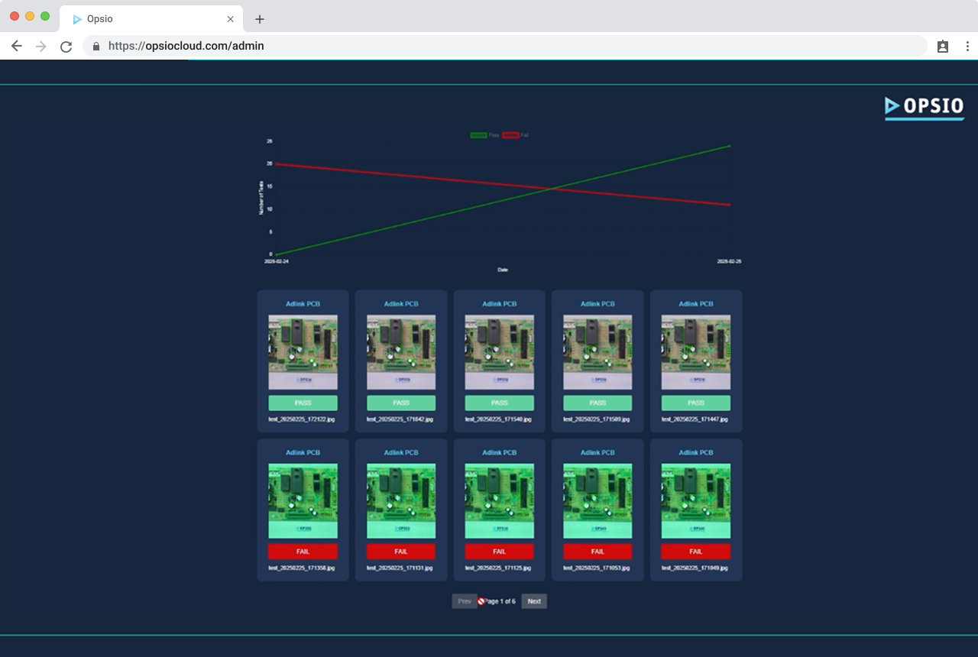978x657 pixels.
Task: Open the PCB image for test_20250225_171509.jpg
Action: [x=597, y=353]
